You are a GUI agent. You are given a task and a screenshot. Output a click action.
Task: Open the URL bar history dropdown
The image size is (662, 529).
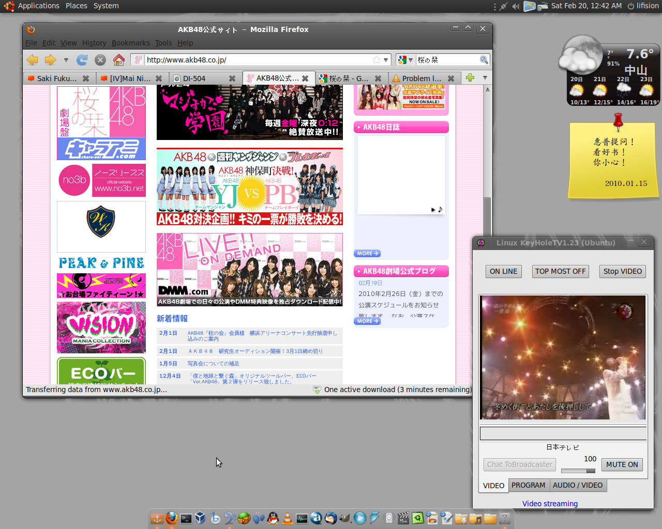[x=386, y=60]
